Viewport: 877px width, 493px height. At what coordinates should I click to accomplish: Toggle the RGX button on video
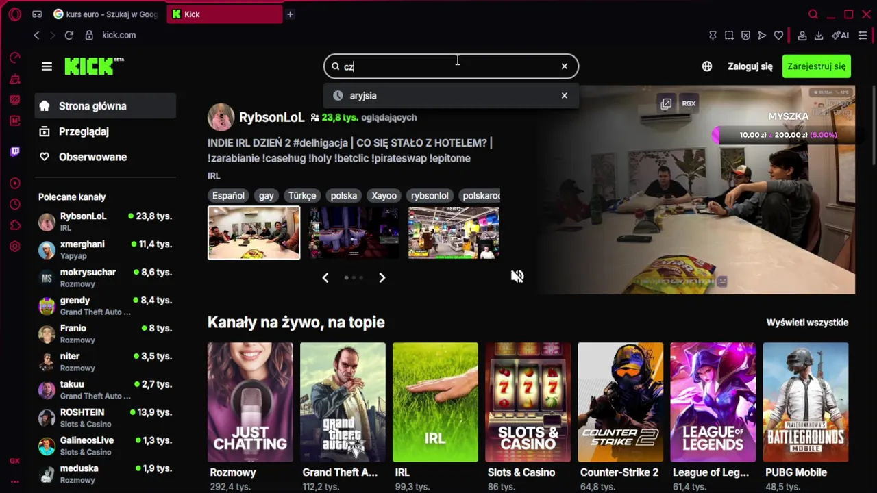point(689,103)
